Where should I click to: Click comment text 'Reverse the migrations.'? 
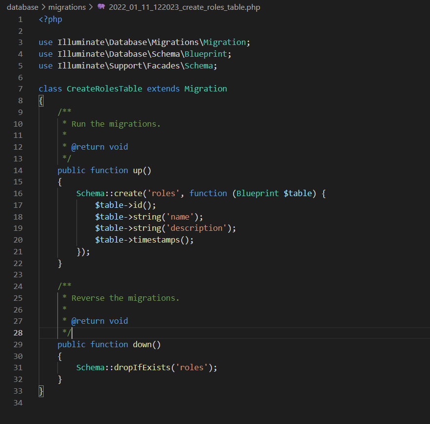[x=125, y=298]
